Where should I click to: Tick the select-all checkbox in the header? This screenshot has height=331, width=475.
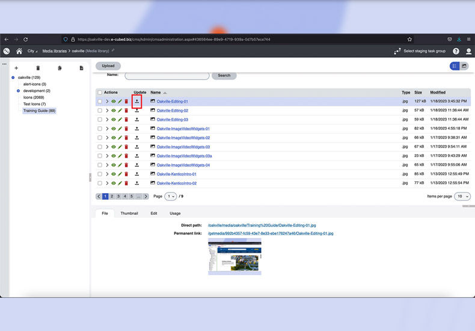point(100,93)
